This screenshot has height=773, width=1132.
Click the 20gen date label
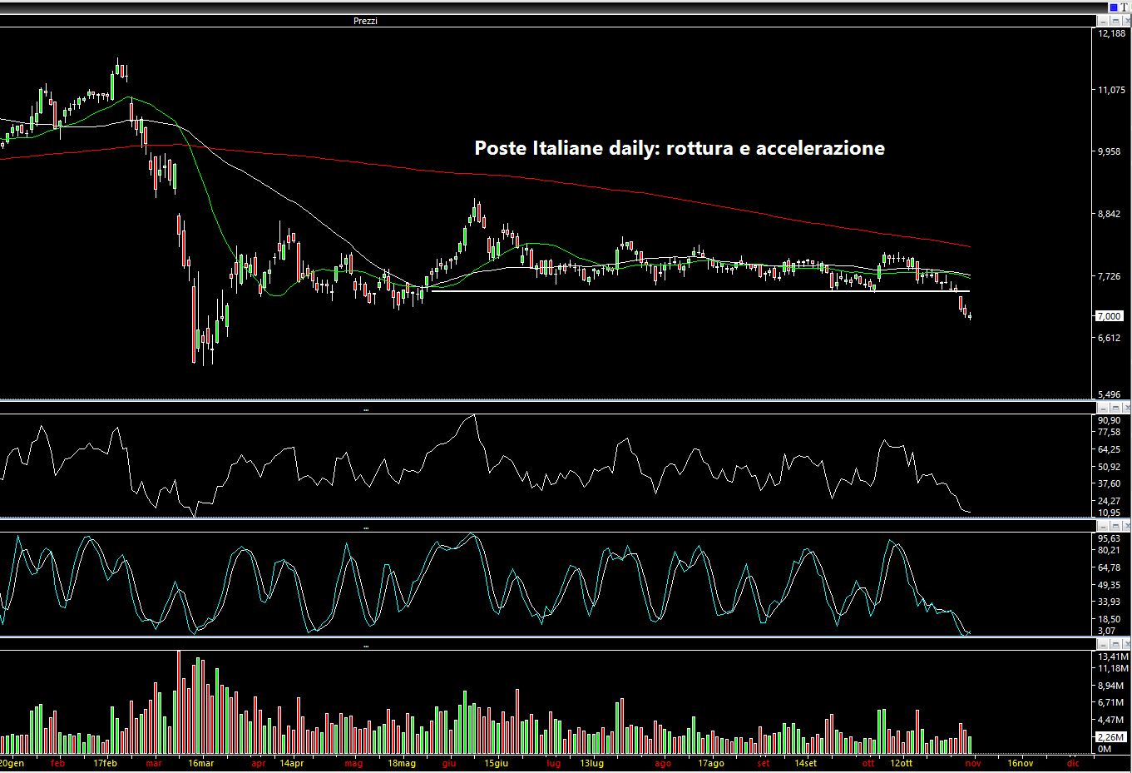[x=12, y=763]
